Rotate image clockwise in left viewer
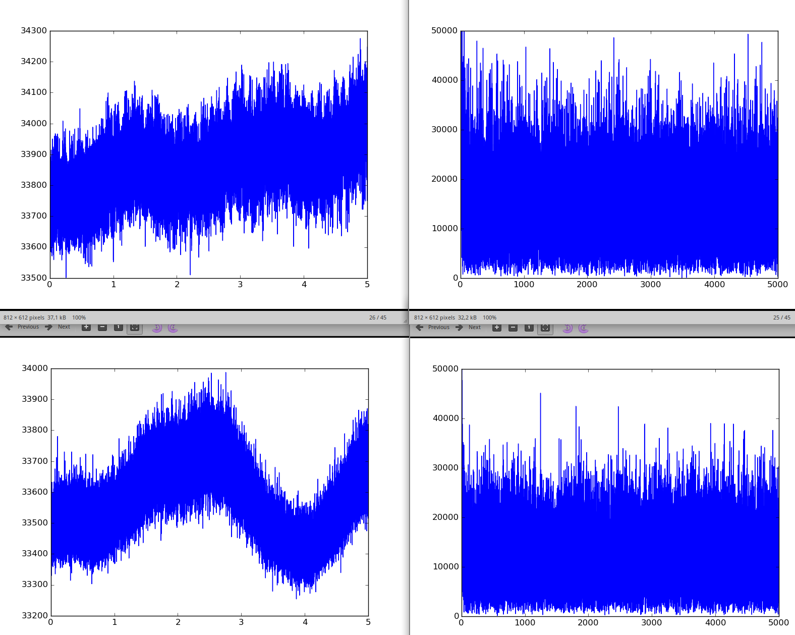 173,328
